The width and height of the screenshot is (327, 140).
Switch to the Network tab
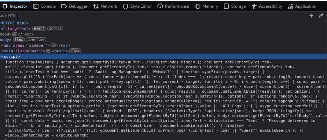tap(105, 6)
